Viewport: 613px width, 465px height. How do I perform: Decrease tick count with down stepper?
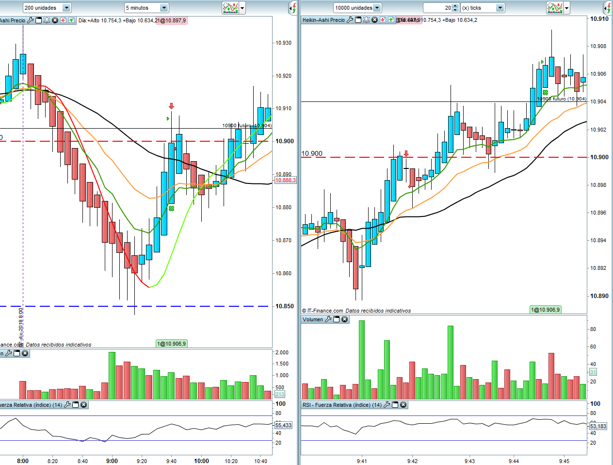455,10
